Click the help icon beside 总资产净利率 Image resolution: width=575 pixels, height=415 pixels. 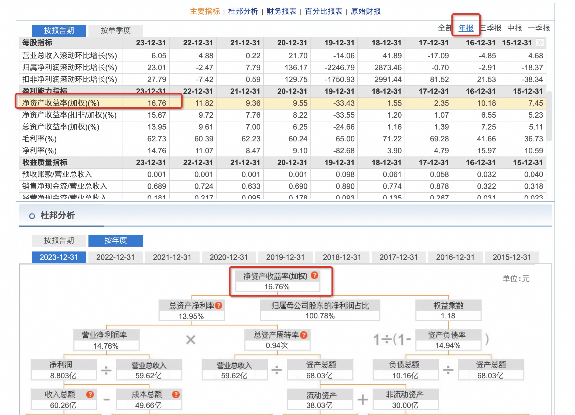pos(219,305)
